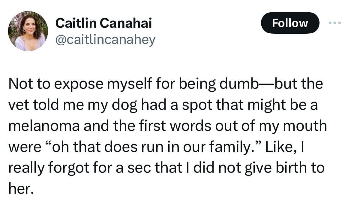Click Caitlin Canahai's profile picture
Viewport: 351px width, 219px height.
[28, 31]
